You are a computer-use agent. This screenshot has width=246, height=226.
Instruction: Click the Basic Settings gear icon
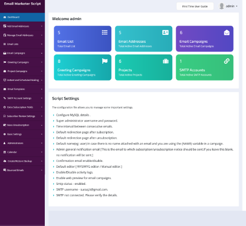[5, 134]
